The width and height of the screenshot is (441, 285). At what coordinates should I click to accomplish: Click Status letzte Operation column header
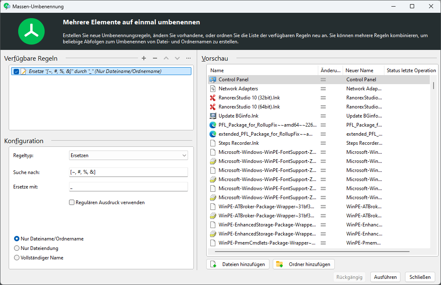pyautogui.click(x=411, y=71)
